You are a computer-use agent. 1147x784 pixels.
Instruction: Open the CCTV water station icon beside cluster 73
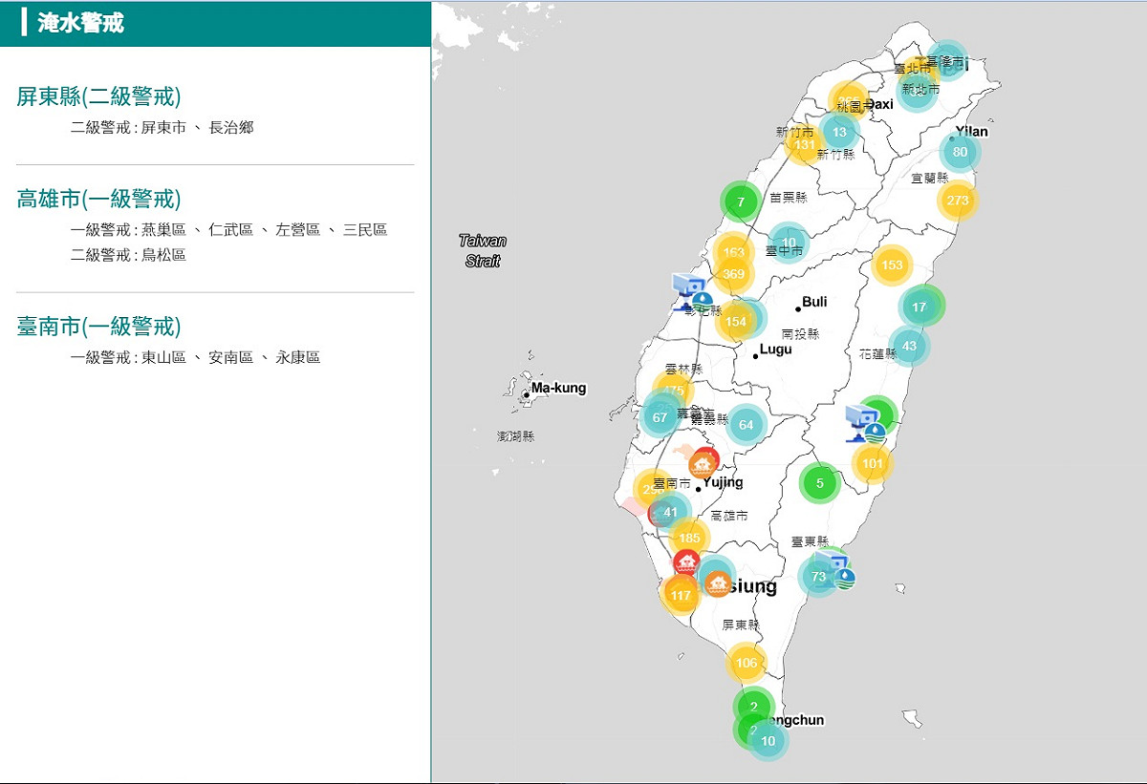click(836, 570)
